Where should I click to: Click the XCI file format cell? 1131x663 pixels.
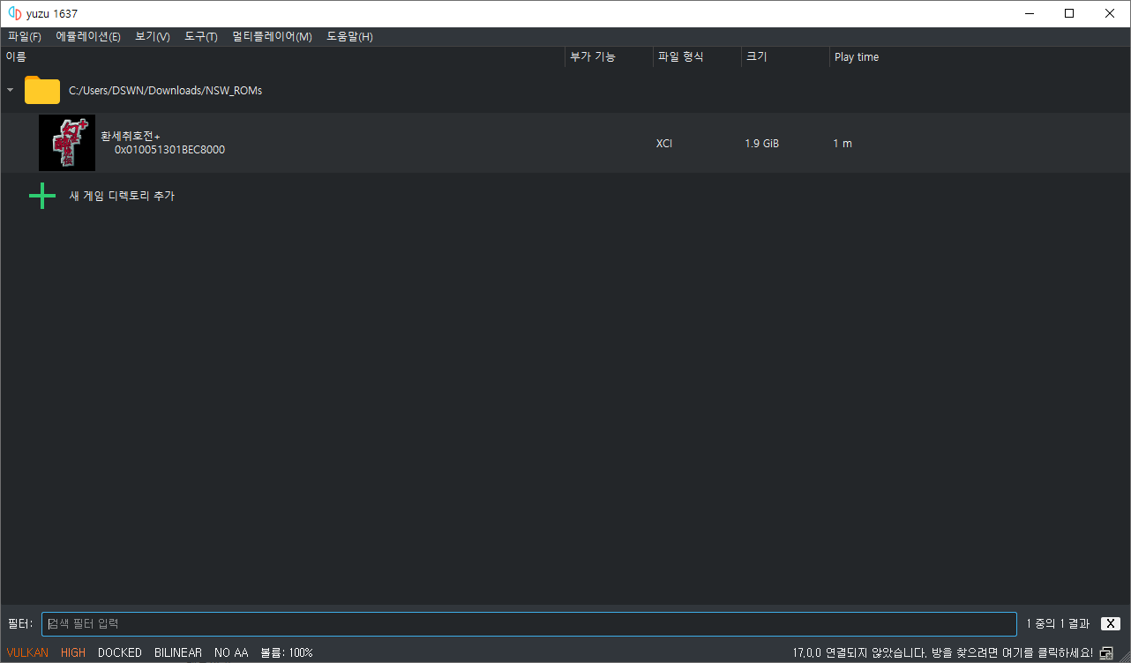[x=664, y=143]
